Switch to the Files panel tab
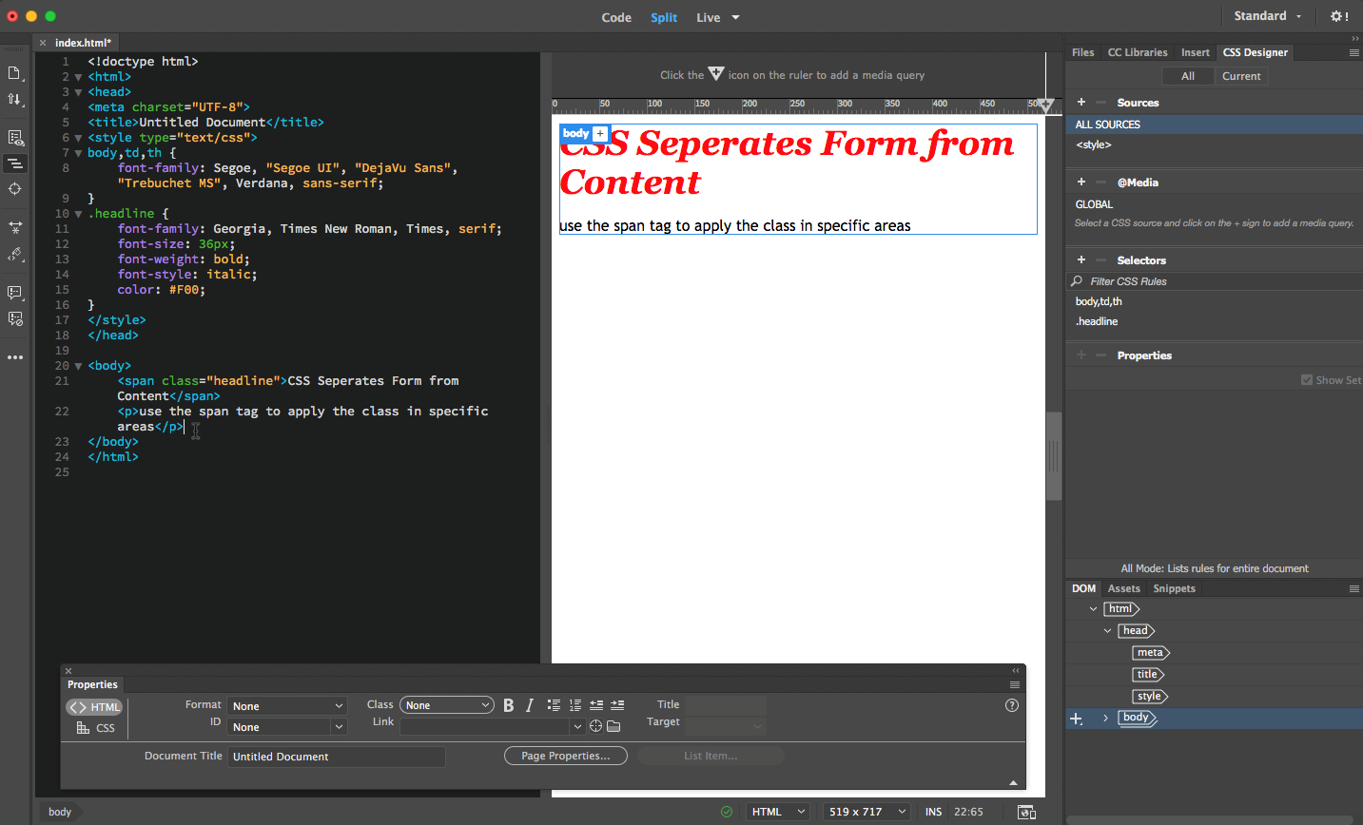1363x825 pixels. tap(1082, 52)
